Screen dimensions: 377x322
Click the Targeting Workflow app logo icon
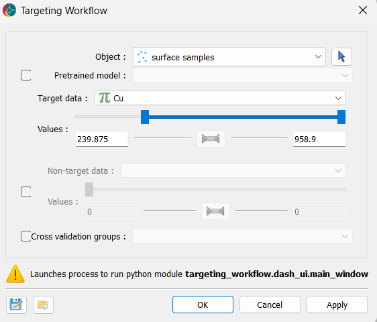pos(9,10)
